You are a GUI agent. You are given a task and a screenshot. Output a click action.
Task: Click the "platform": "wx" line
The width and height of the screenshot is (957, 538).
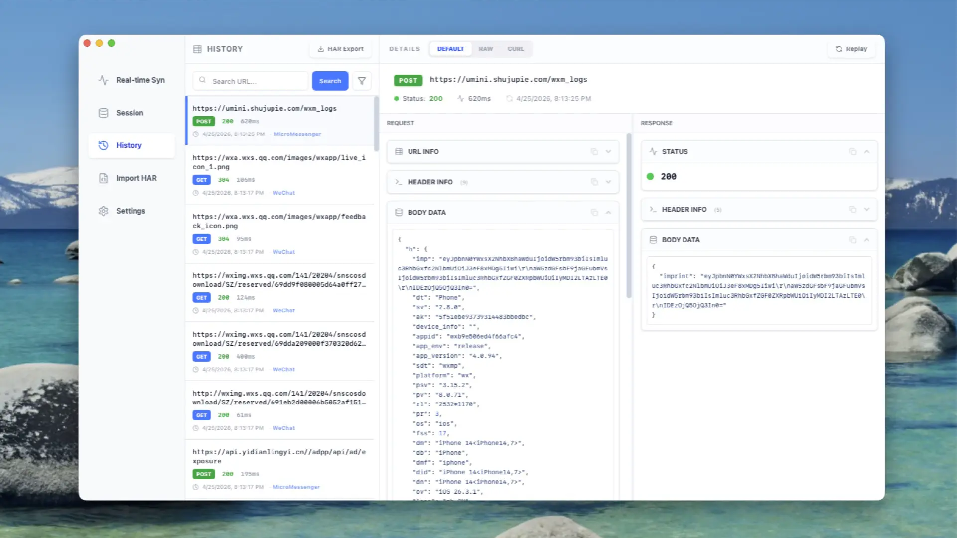click(x=443, y=375)
